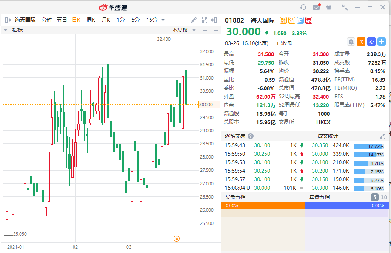Select the 16:08:04 U trade row
Screen dimensions: 391x253
(x=264, y=188)
